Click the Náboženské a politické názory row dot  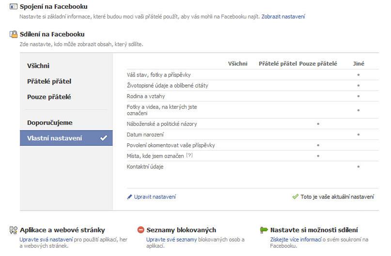318,124
